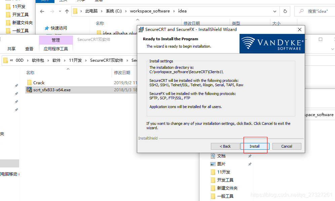Viewport: 335px width, 201px height.
Task: Open 一般工具 in the lower quick access list
Action: (222, 196)
